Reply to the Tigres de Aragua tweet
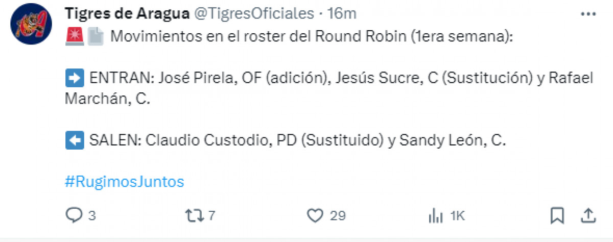 [74, 216]
